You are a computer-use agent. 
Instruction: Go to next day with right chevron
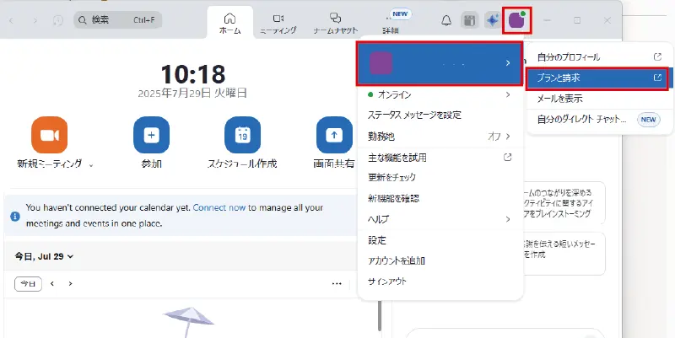pyautogui.click(x=70, y=283)
